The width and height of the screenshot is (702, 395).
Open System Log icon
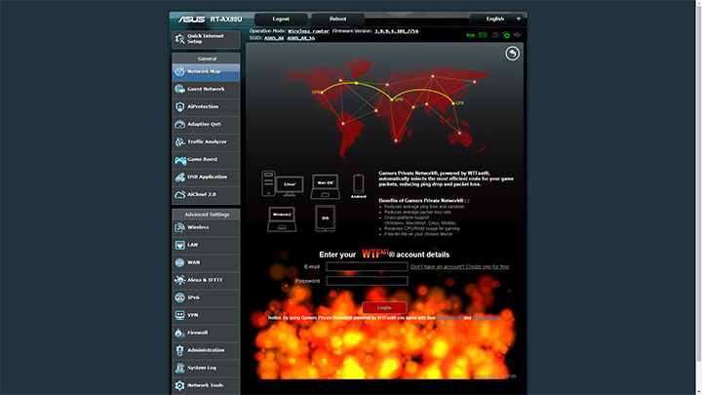(x=179, y=368)
